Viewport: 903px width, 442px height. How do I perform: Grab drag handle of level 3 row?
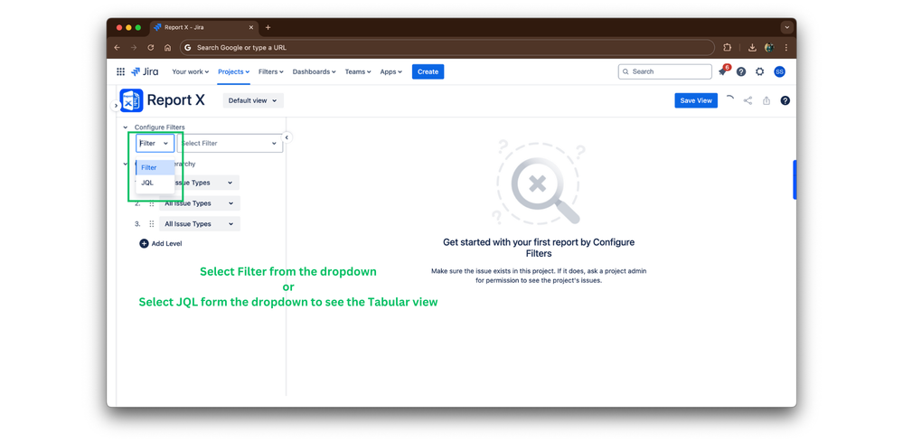click(x=152, y=224)
